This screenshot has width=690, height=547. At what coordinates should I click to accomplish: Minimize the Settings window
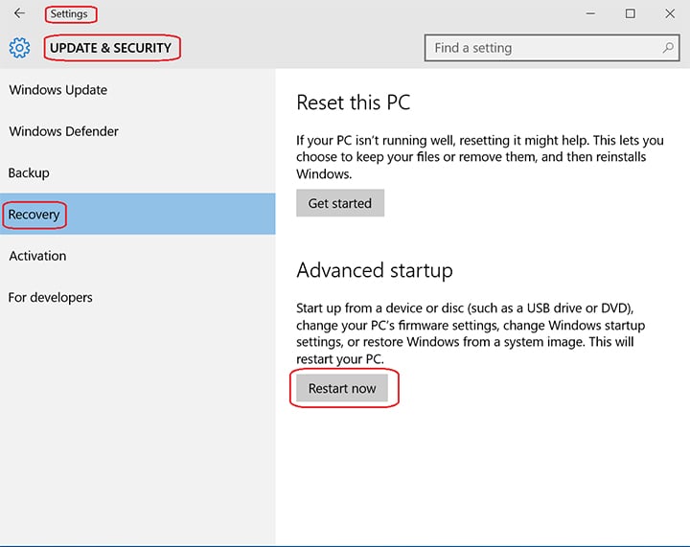pyautogui.click(x=590, y=13)
